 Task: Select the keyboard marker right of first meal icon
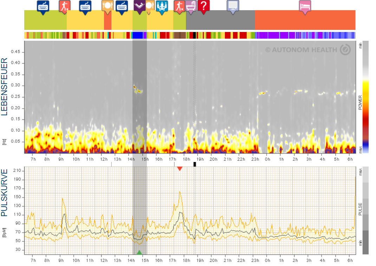coord(122,6)
